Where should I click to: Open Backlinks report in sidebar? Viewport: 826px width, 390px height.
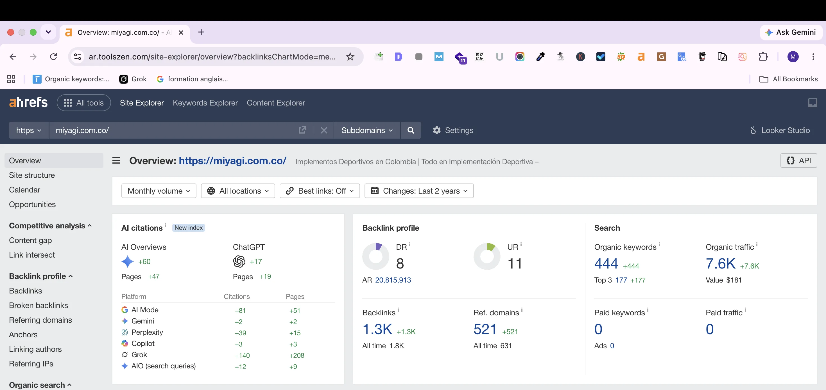[26, 291]
